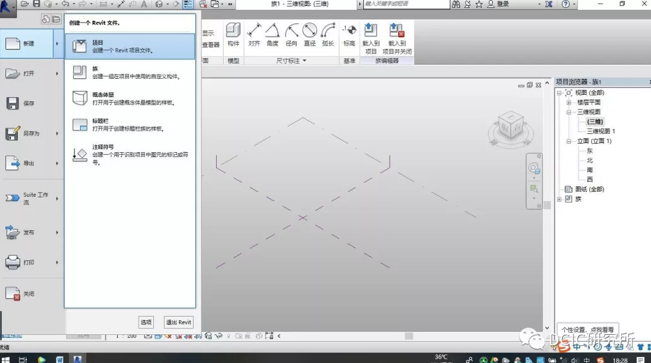Insert a 构件 component from the ribbon

click(x=233, y=34)
